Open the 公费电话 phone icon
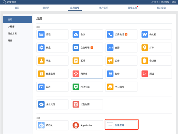Screen dimensions: 178x134 [110, 34]
